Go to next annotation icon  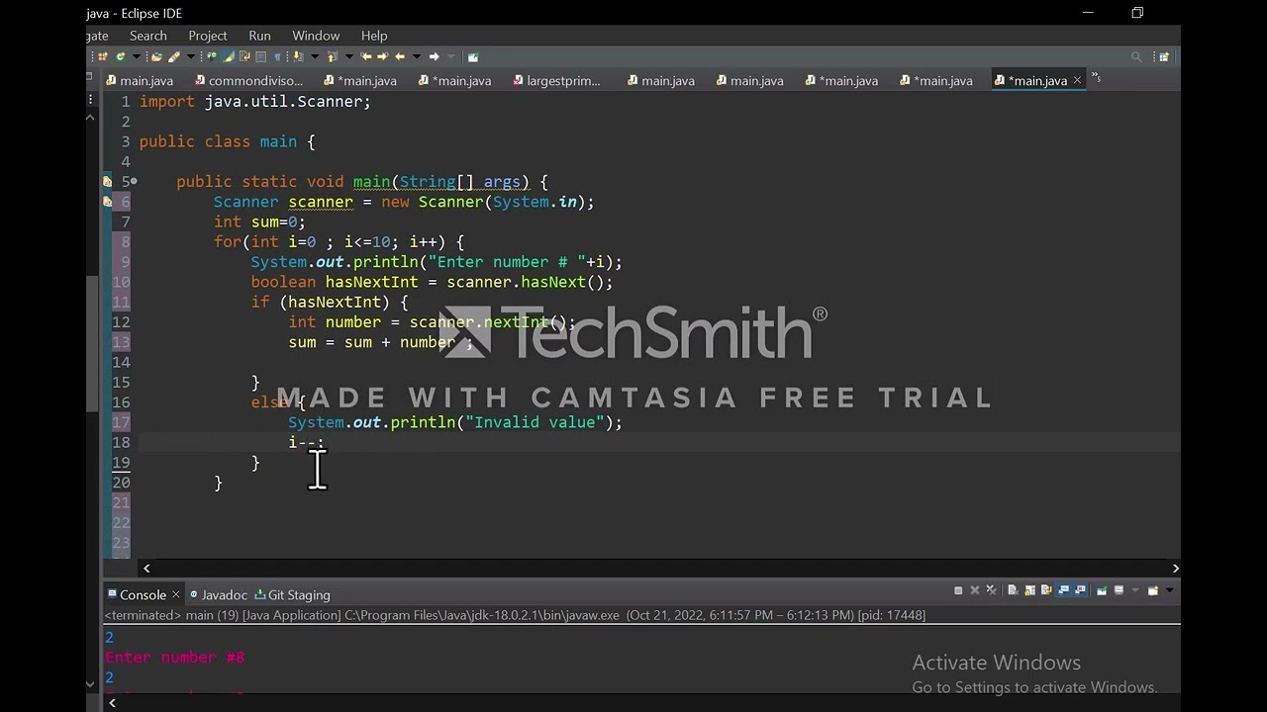point(299,56)
